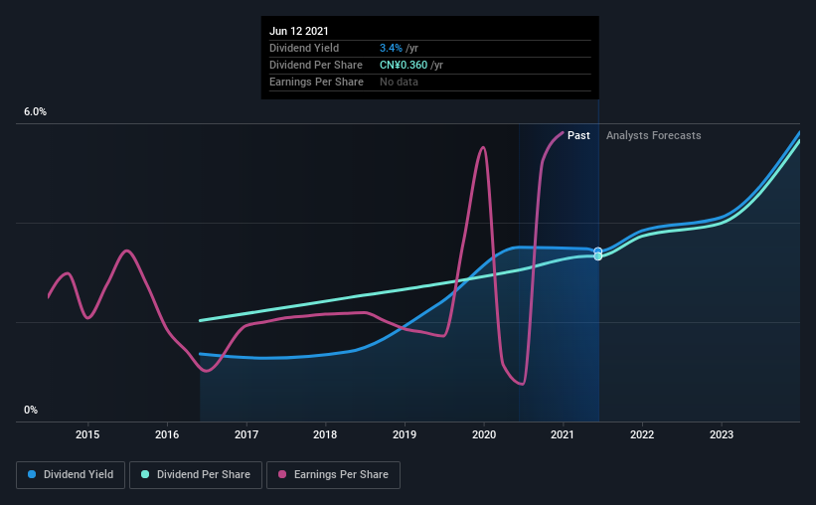
Task: Click the Dividend Yield row label in tooltip
Action: coord(304,48)
